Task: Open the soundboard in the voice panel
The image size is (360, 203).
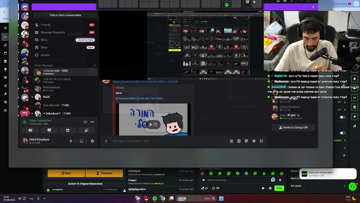Action: (x=87, y=130)
